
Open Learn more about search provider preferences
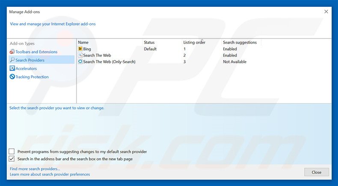pos(50,174)
